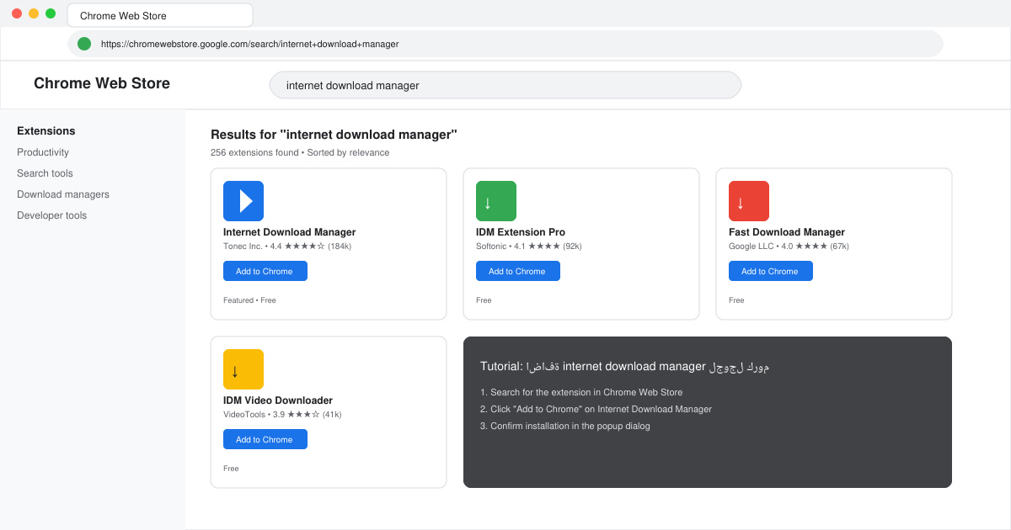Viewport: 1011px width, 530px height.
Task: Click the Chrome Web Store title logo
Action: [102, 83]
